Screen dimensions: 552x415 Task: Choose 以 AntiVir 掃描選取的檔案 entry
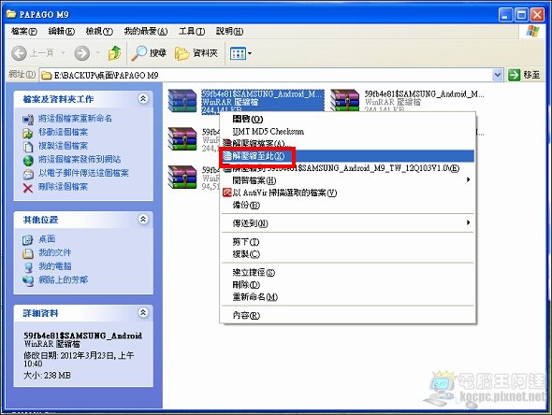point(347,193)
